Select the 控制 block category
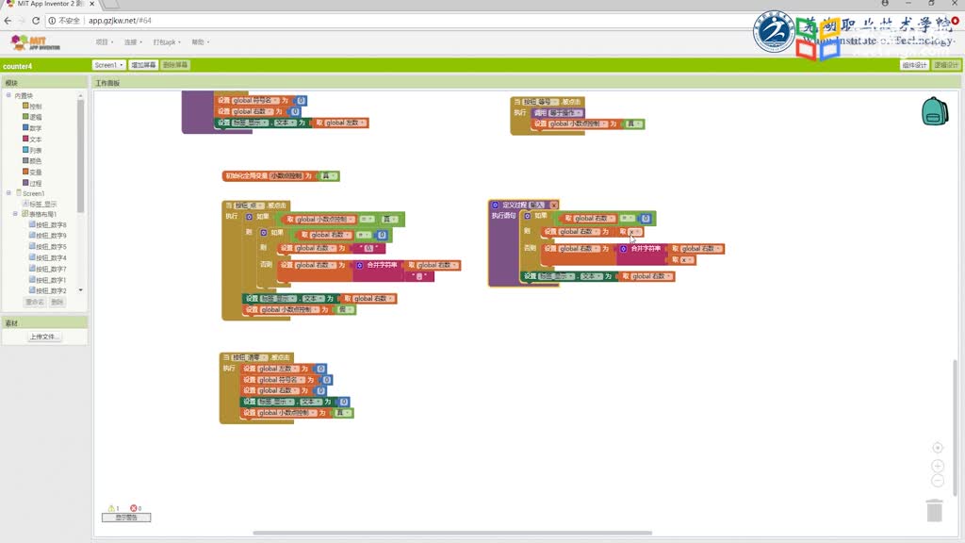The height and width of the screenshot is (543, 965). click(x=32, y=106)
